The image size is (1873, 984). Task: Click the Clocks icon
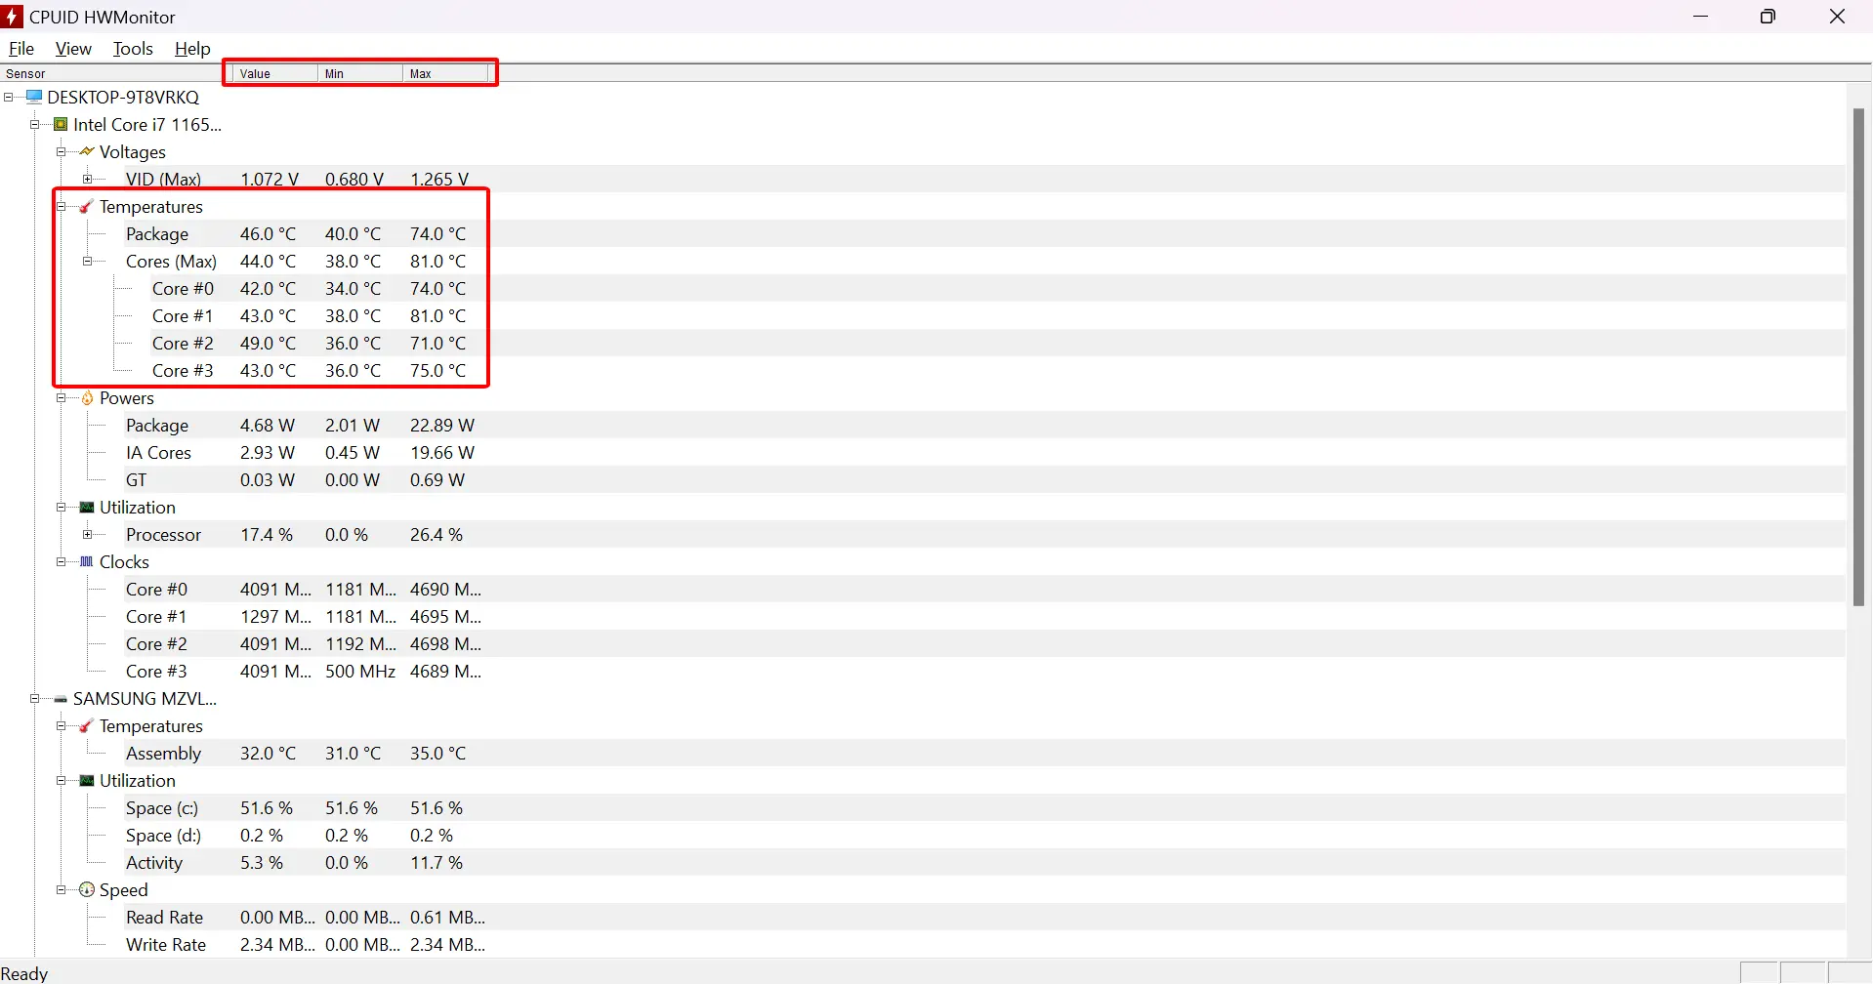(x=87, y=561)
